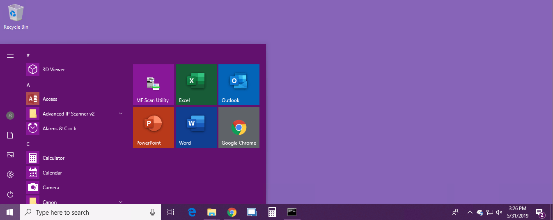The image size is (553, 220).
Task: Open the clock showing 3:26 PM
Action: [x=517, y=212]
